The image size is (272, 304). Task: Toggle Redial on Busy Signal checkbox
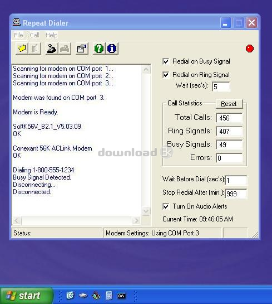(166, 62)
